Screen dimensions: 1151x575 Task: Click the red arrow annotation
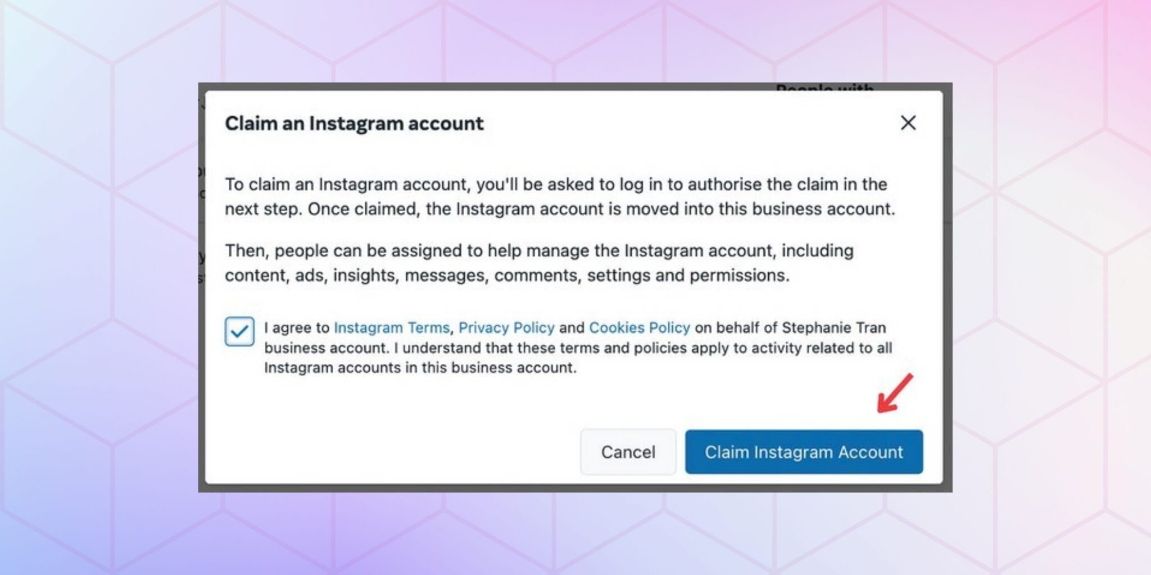coord(895,393)
